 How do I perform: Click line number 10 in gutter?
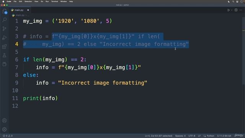coord(15,90)
